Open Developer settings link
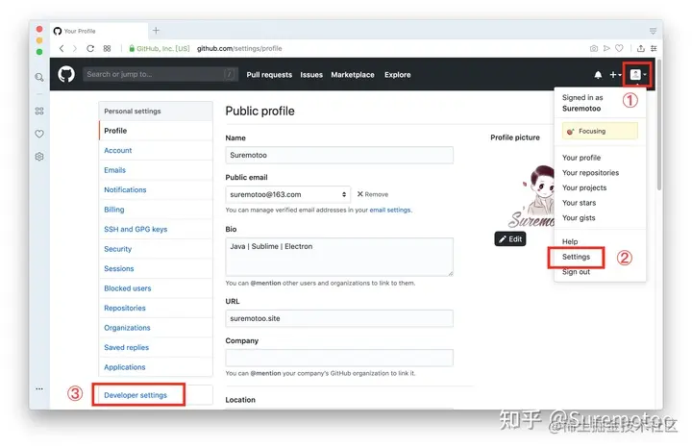The image size is (692, 448). 136,395
